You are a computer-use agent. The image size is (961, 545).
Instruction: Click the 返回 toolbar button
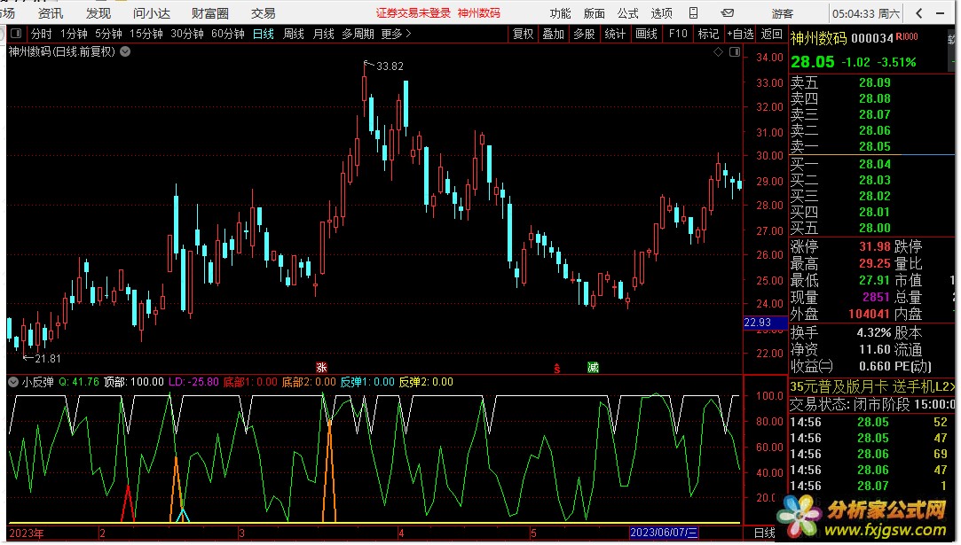point(772,34)
